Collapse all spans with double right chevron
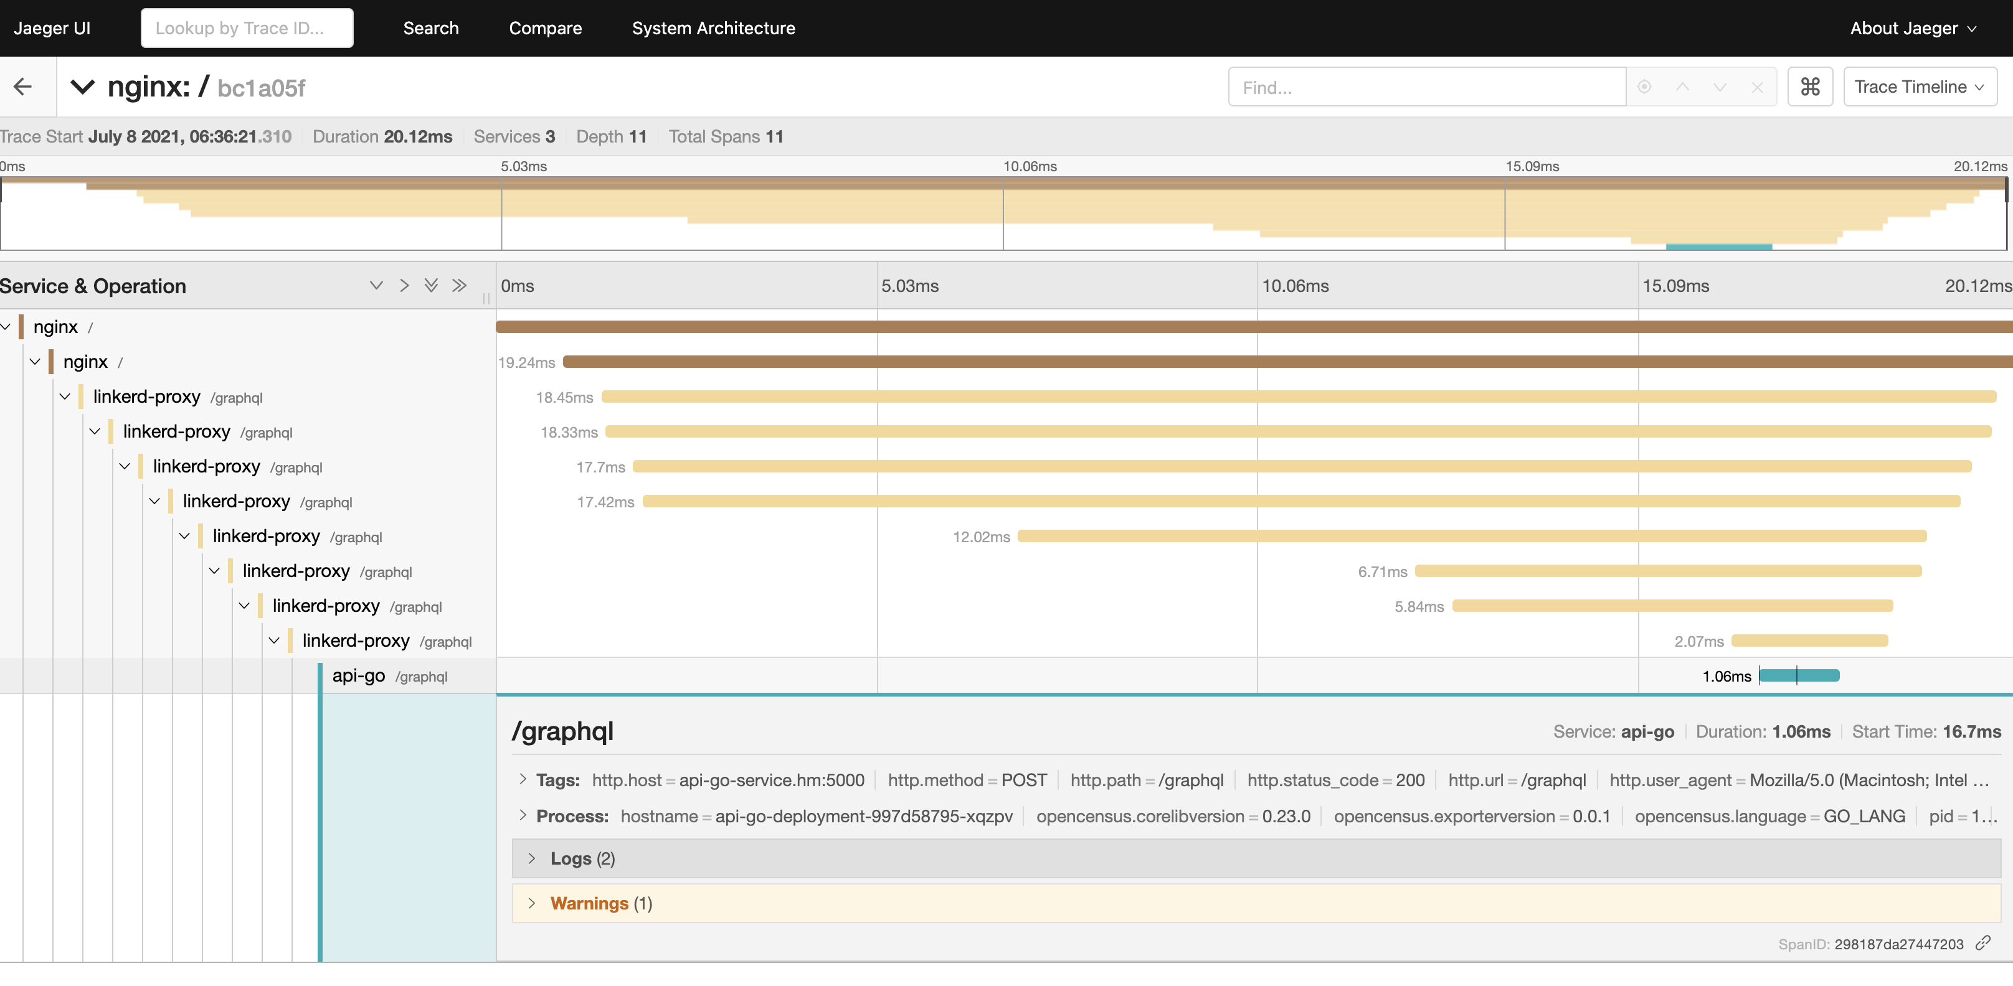Screen dimensions: 2013x986 [x=458, y=285]
